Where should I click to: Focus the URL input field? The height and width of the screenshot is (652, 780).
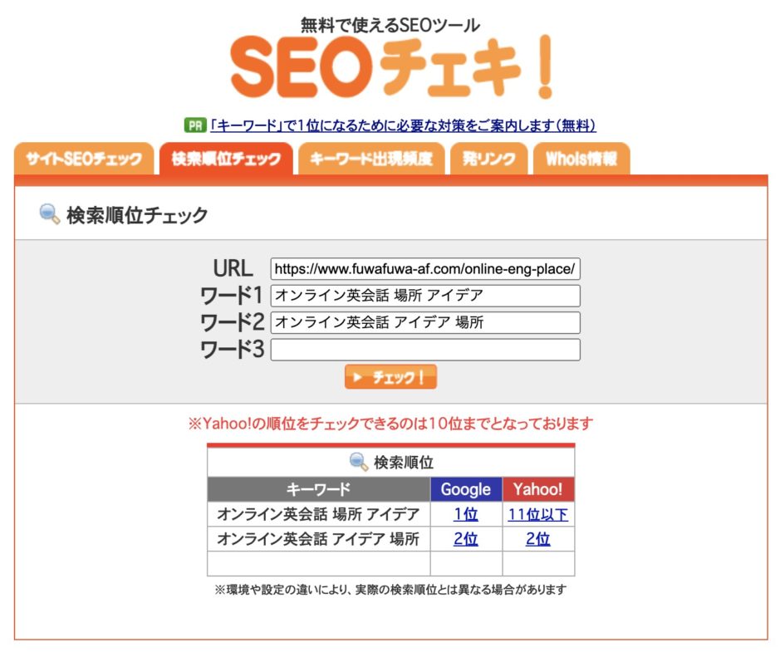click(x=425, y=269)
